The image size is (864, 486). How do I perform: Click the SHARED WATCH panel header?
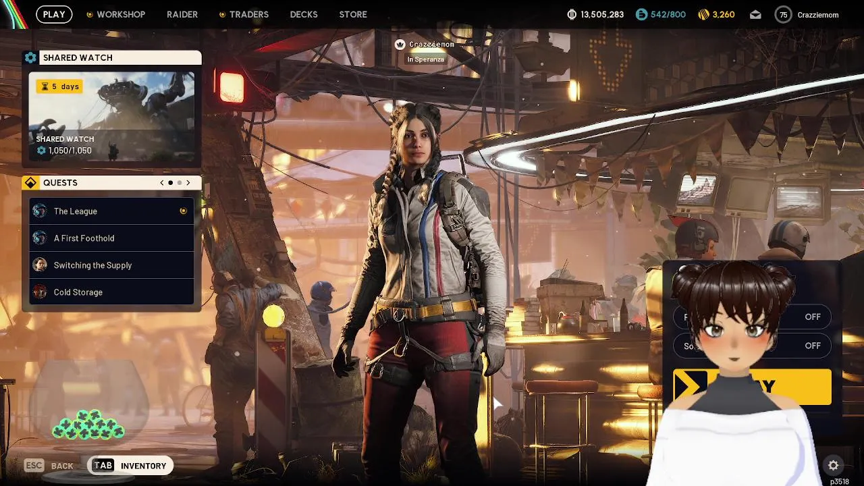pos(112,57)
